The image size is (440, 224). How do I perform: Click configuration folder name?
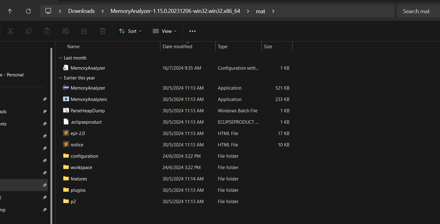coord(84,156)
